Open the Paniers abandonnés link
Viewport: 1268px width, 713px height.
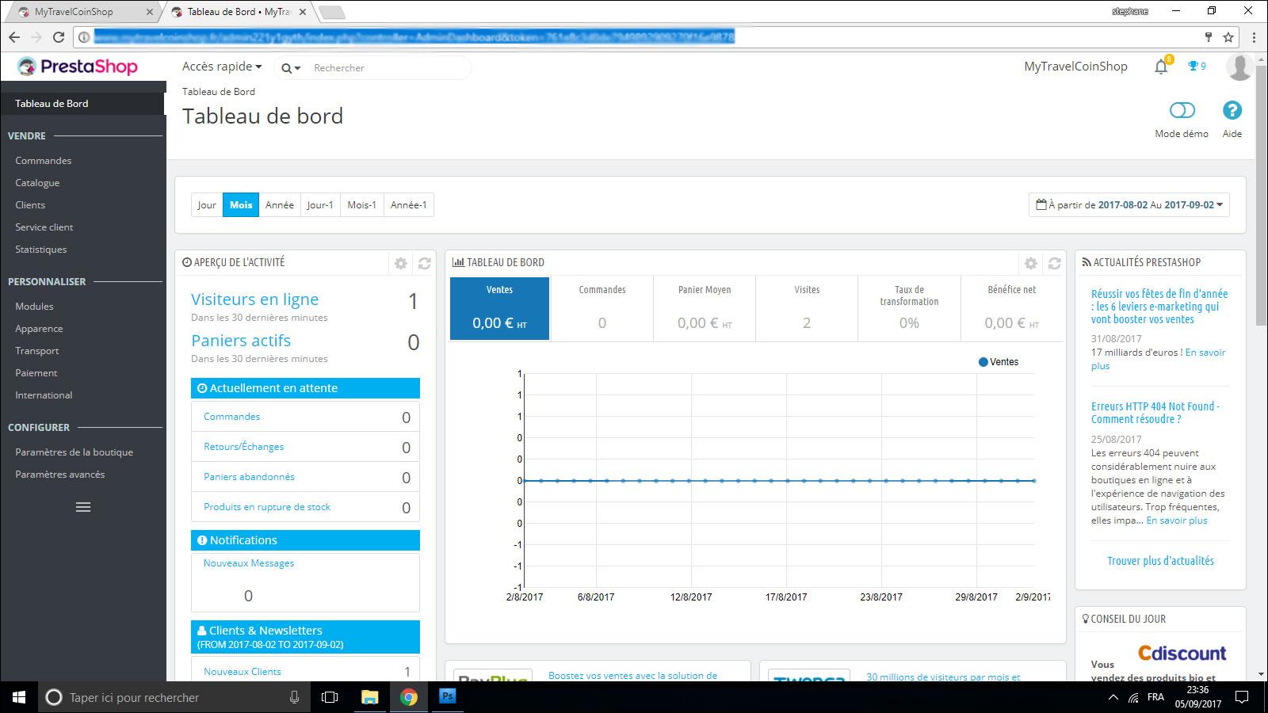[x=249, y=477]
